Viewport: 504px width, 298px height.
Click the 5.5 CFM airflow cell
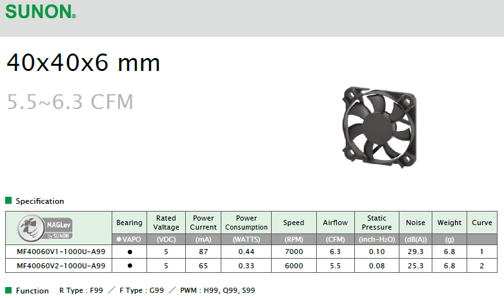336,266
